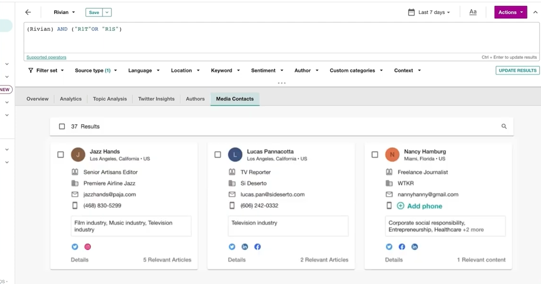Click the Aa text formatting icon
This screenshot has height=284, width=541.
coord(473,12)
